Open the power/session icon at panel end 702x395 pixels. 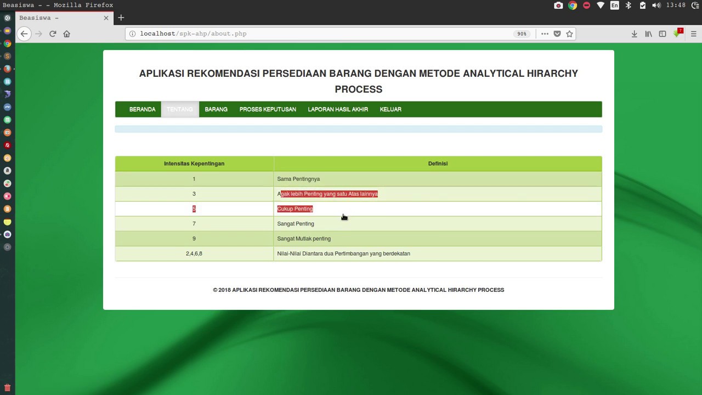click(696, 5)
